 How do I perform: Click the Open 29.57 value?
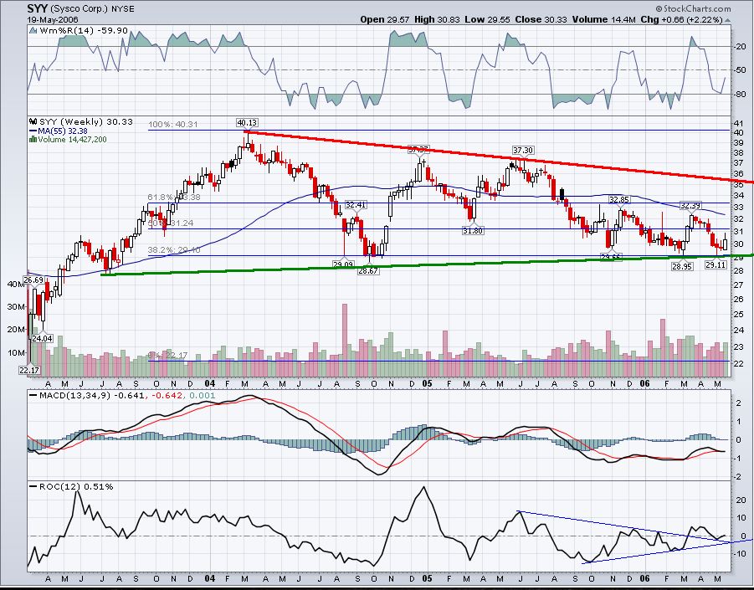click(x=385, y=20)
